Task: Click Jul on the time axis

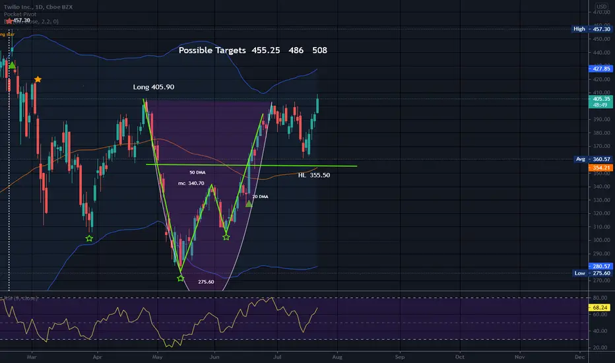Action: click(x=277, y=356)
